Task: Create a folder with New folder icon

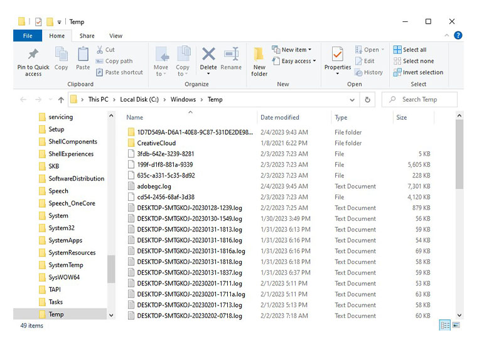Action: (x=259, y=55)
